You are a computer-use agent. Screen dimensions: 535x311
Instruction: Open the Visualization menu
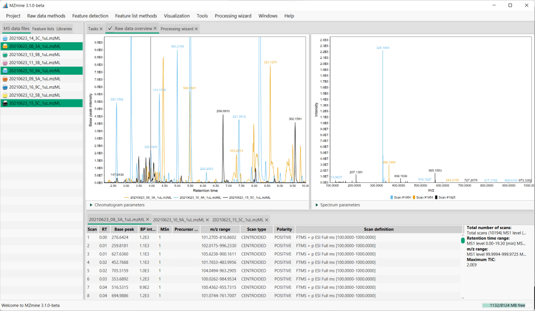coord(177,16)
